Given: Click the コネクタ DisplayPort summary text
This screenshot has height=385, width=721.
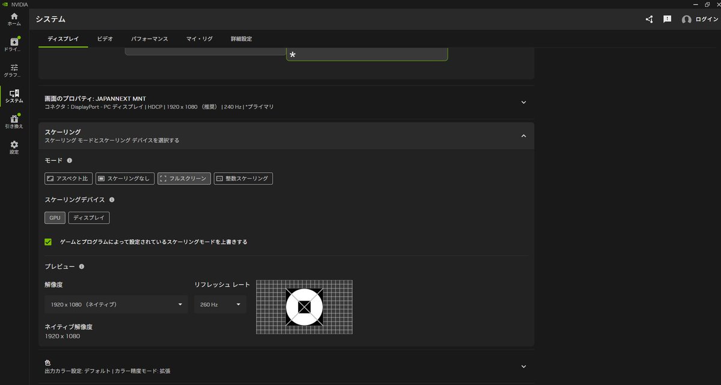Looking at the screenshot, I should (x=159, y=107).
